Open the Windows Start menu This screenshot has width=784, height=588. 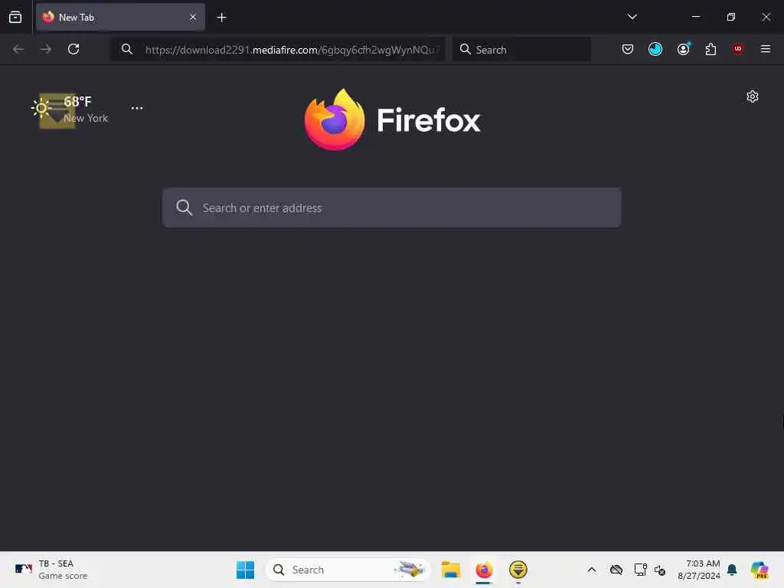[x=245, y=570]
